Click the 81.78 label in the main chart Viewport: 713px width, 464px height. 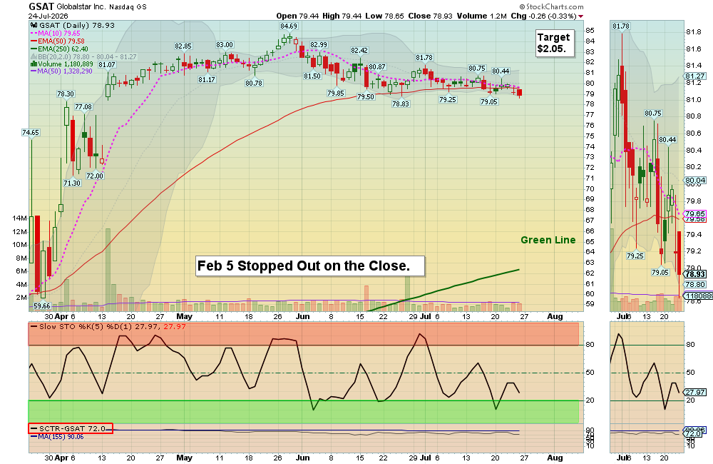point(424,57)
